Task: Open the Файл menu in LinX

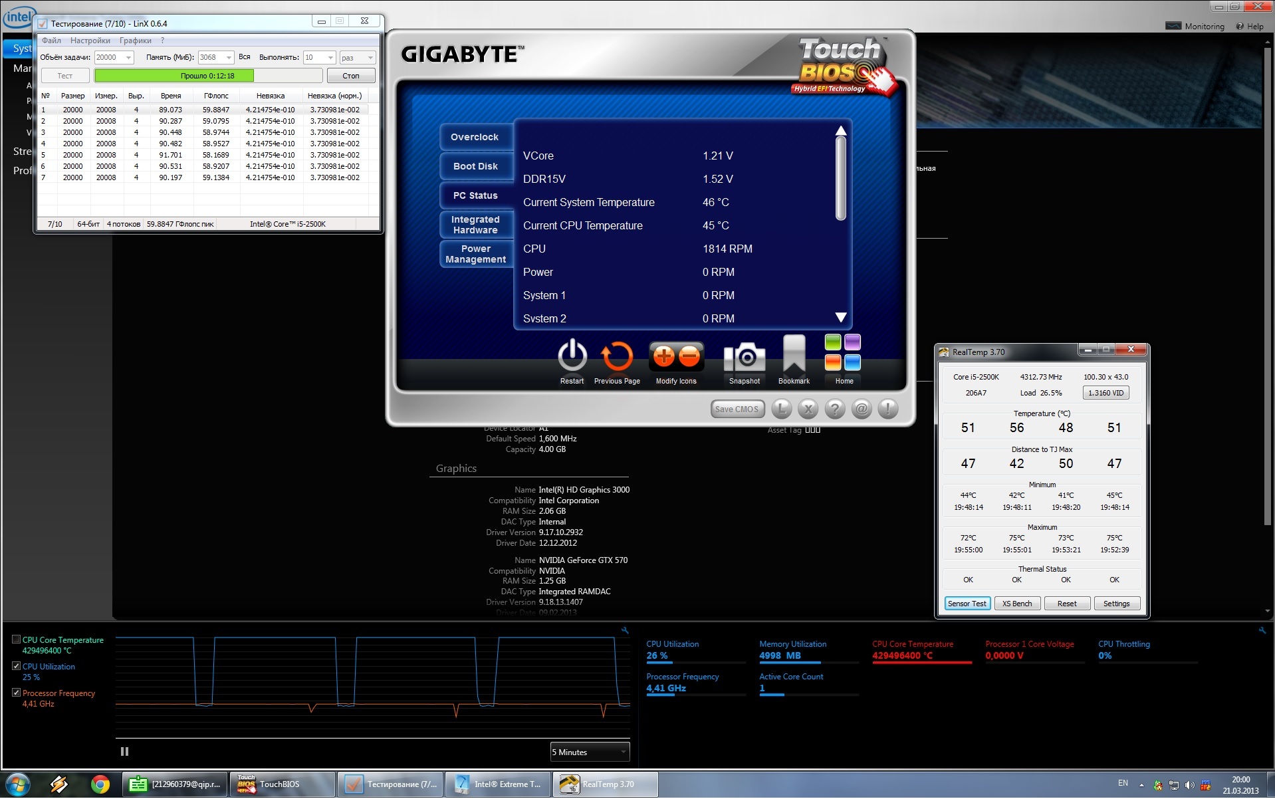Action: (x=51, y=41)
